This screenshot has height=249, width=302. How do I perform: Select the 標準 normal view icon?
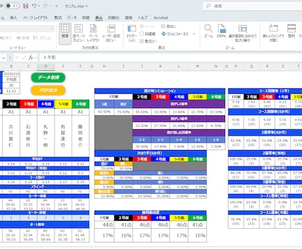pos(65,33)
